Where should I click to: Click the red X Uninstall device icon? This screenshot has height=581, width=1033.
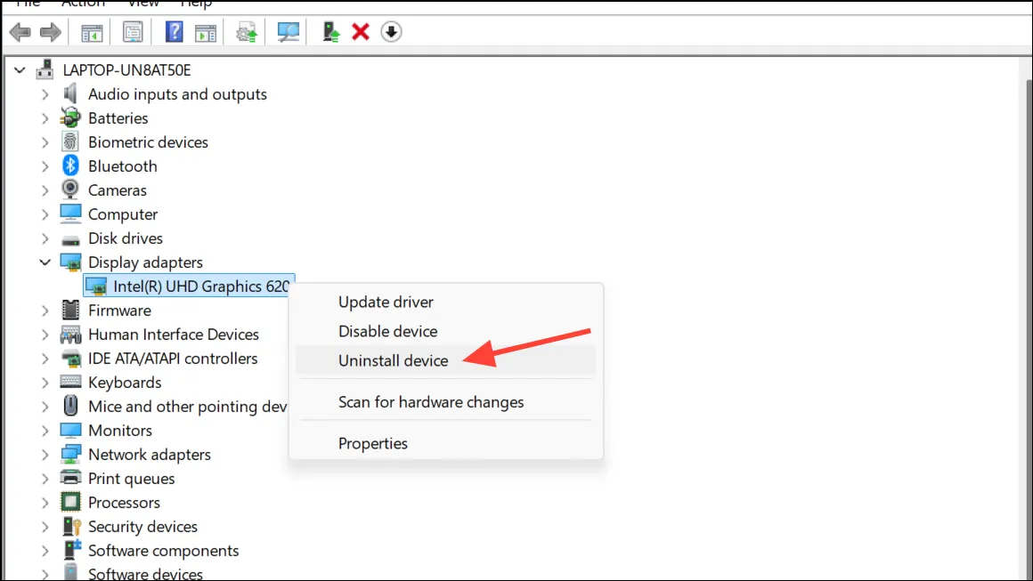361,31
